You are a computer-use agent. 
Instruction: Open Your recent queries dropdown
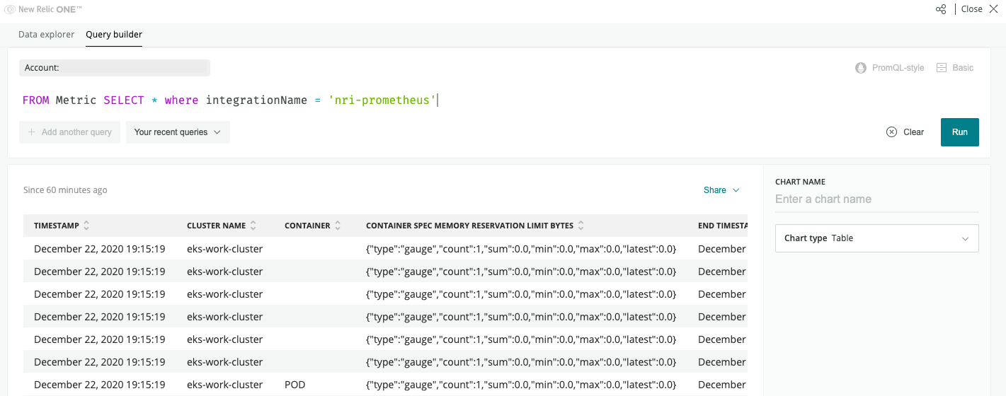(x=178, y=132)
